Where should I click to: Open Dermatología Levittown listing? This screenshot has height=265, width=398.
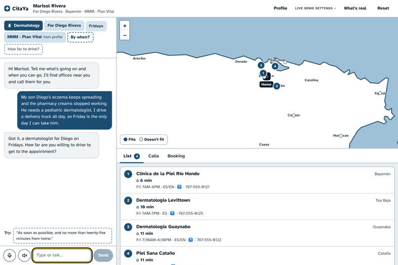(257, 206)
